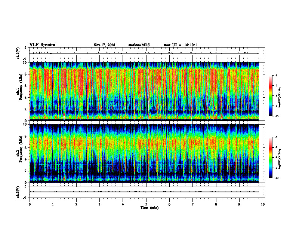Click the ch.1 frequency axis '4' tick label
This screenshot has height=229, width=296.
point(26,98)
